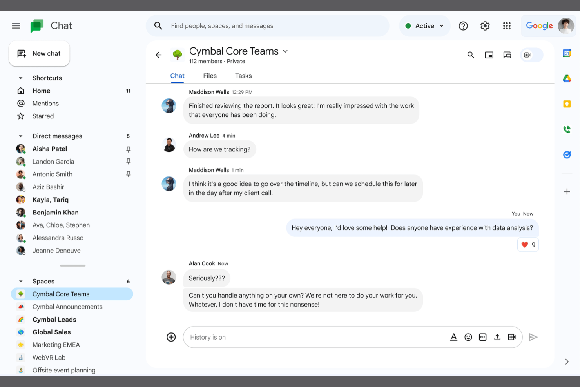580x387 pixels.
Task: Toggle the heart reaction on your message
Action: [x=528, y=244]
